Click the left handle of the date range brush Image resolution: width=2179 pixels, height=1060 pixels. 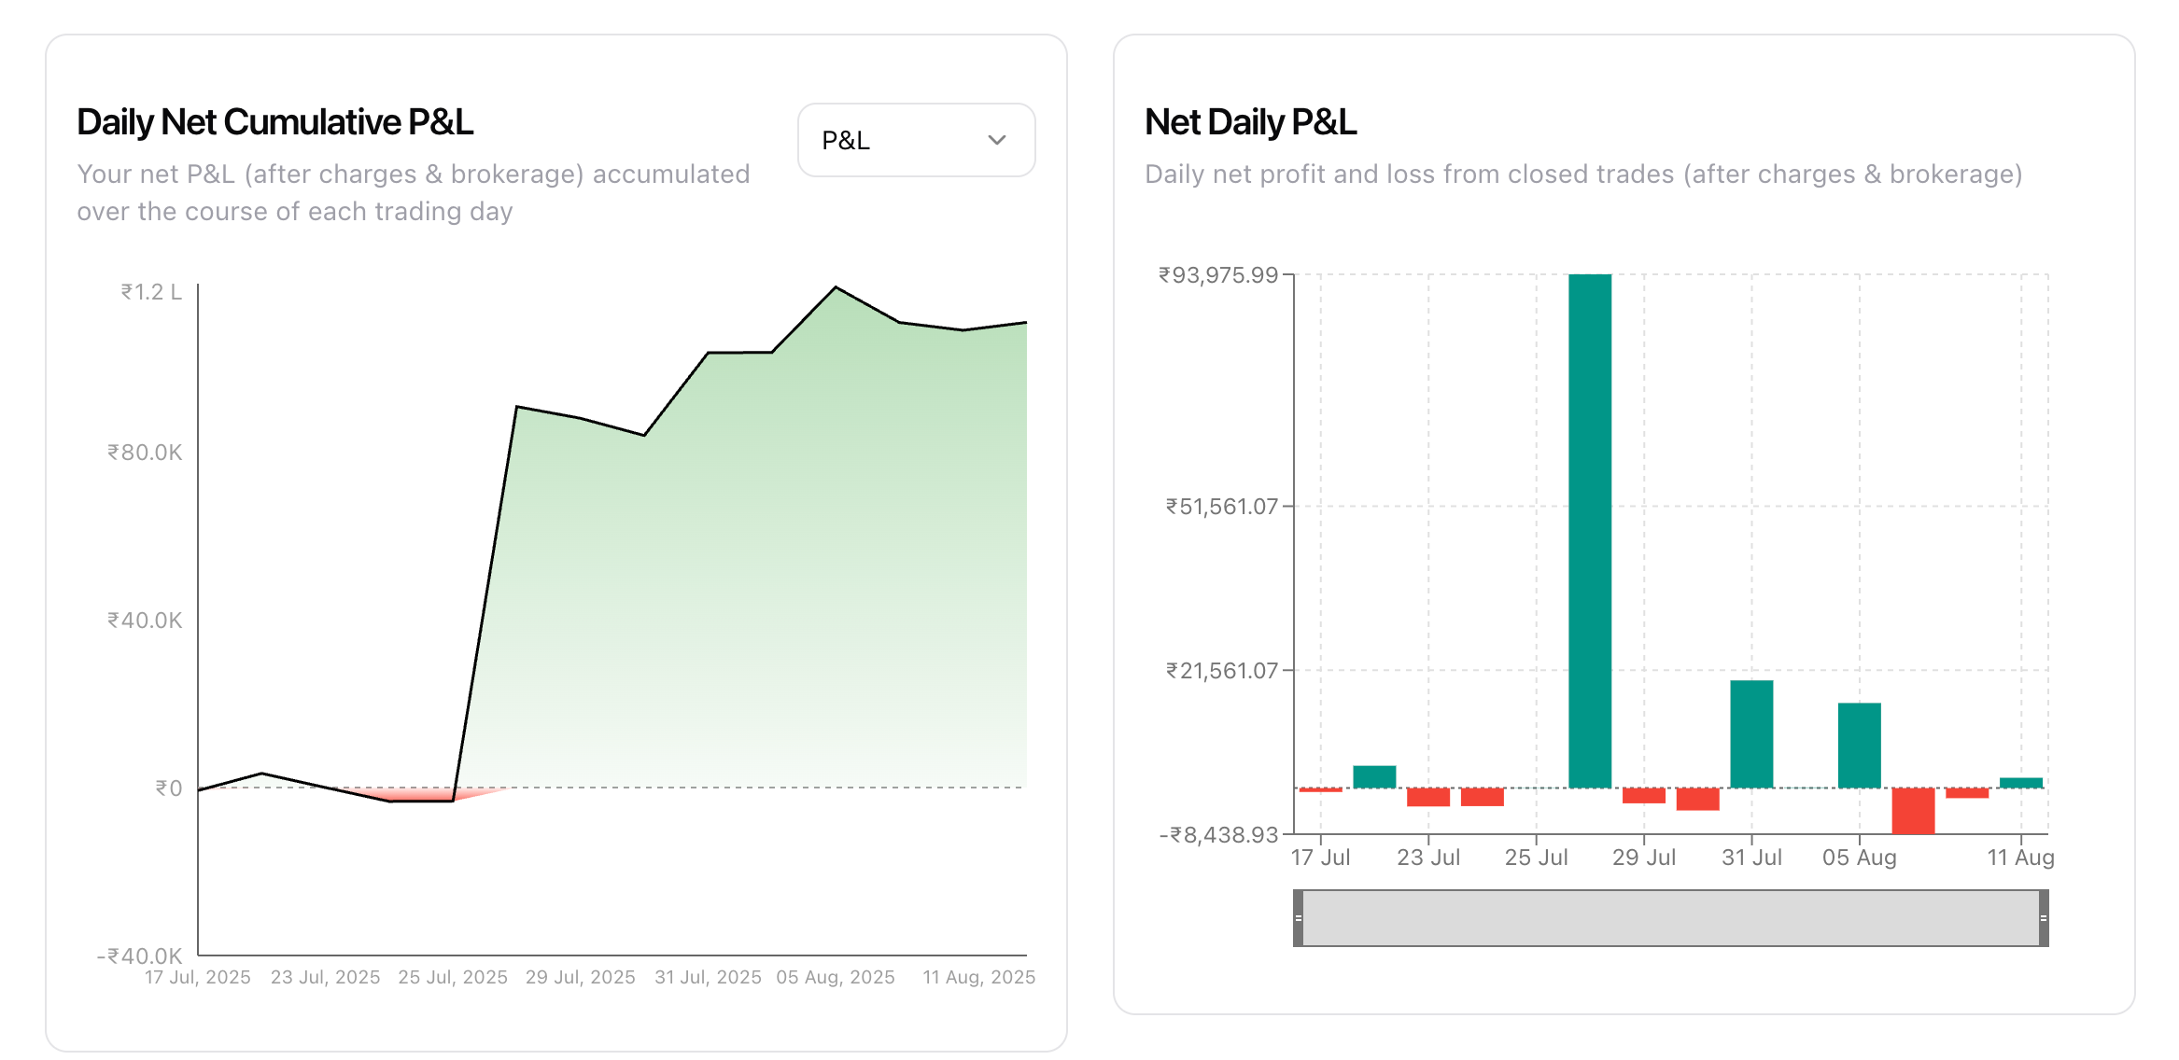click(x=1298, y=918)
